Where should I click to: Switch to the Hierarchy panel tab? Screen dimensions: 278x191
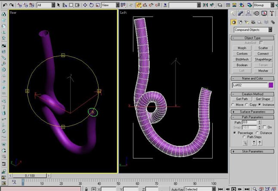point(249,13)
